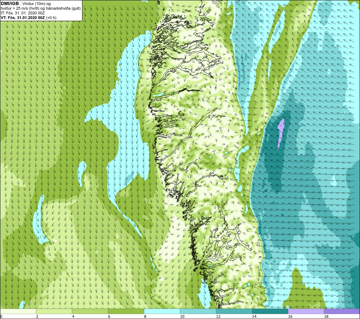Click the cyan 10–12 legend swatch
Viewport: 360px width, 319px height.
[x=198, y=311]
